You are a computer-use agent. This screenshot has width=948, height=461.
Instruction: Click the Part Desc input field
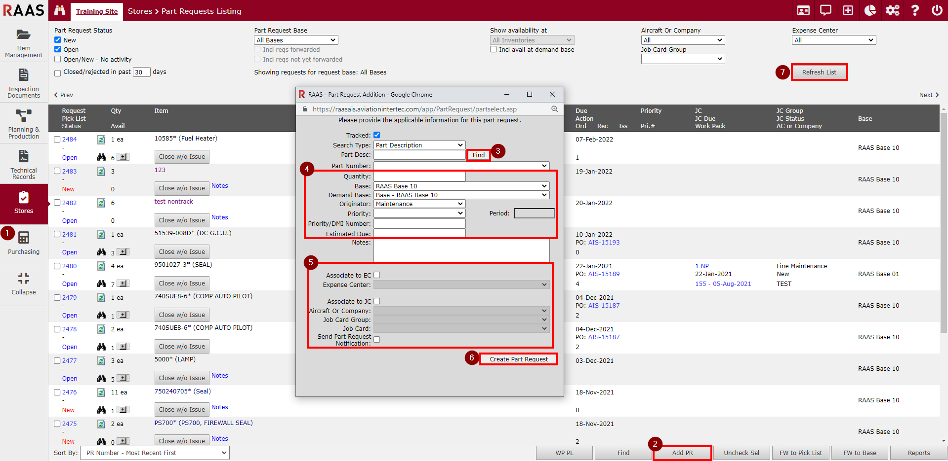click(418, 154)
